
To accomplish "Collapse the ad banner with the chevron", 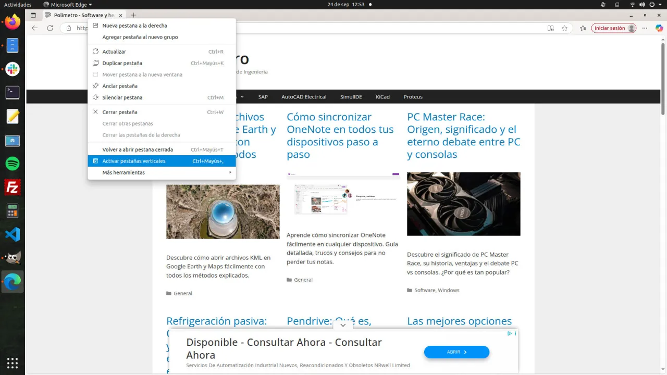I will click(x=343, y=325).
